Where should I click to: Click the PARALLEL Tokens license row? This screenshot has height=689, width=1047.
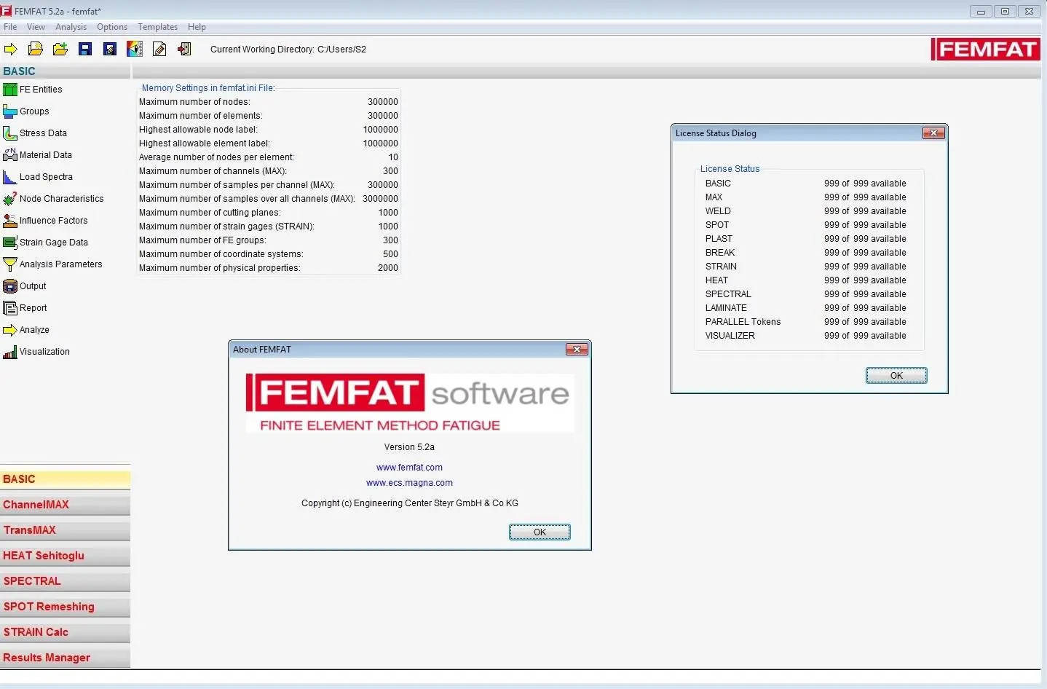tap(806, 322)
